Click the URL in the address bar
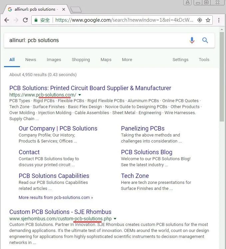The height and width of the screenshot is (249, 226). click(124, 20)
